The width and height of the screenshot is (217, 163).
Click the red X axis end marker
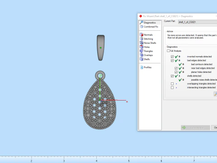[x=127, y=102]
